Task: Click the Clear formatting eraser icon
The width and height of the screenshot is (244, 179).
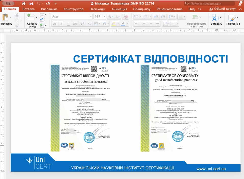Action: 126,17
